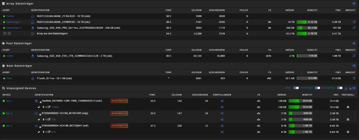Viewport: 359px width, 140px height.
Task: Open settings gears in the 8TB partition row
Action: click(x=222, y=132)
